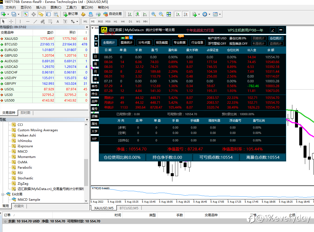Toggle chart auto scroll
Viewport: 314px width, 232px height.
(178, 14)
